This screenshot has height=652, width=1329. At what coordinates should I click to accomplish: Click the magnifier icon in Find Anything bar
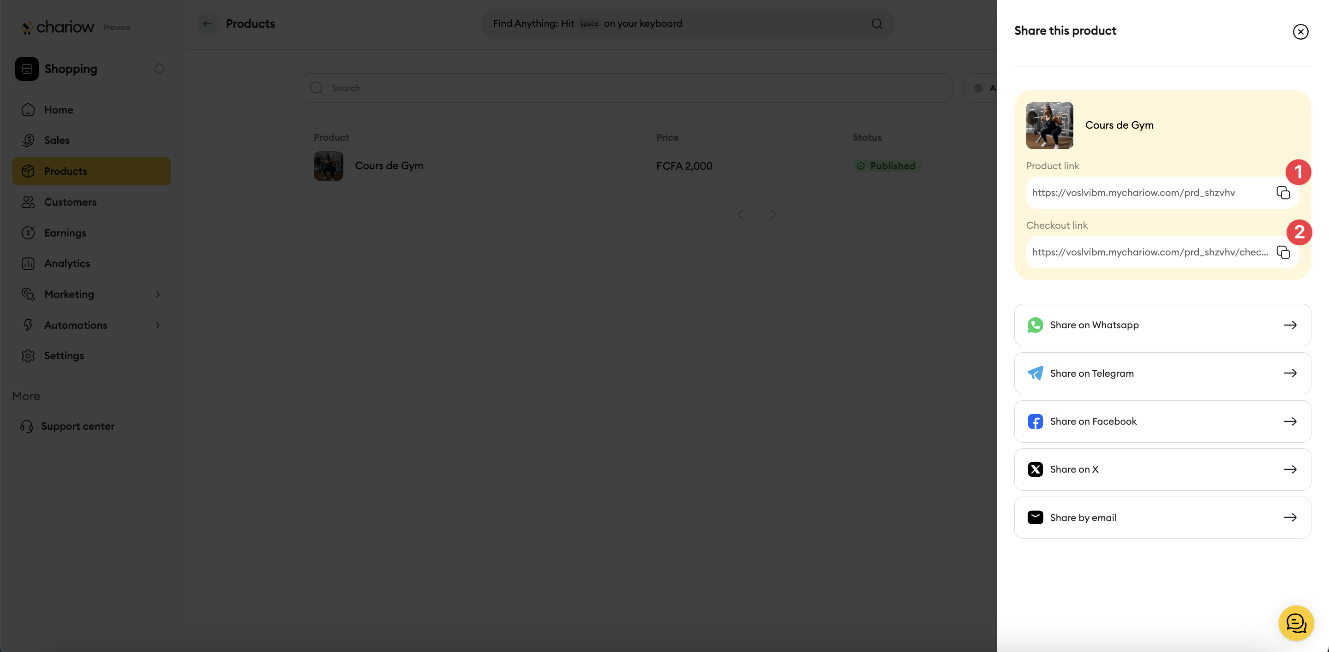(877, 24)
